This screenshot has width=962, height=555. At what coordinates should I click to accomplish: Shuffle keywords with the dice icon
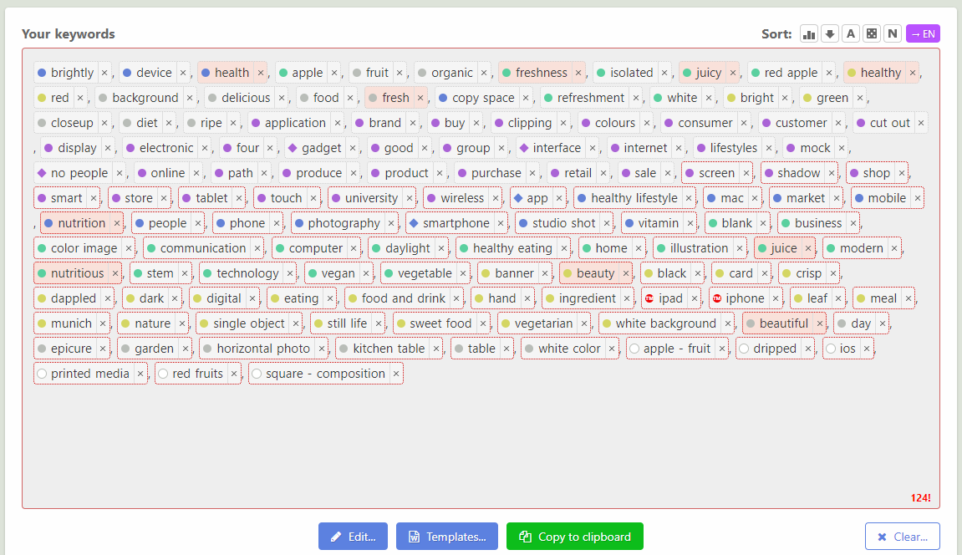pyautogui.click(x=872, y=34)
